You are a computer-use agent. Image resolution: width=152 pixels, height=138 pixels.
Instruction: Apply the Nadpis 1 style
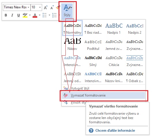coord(114,28)
